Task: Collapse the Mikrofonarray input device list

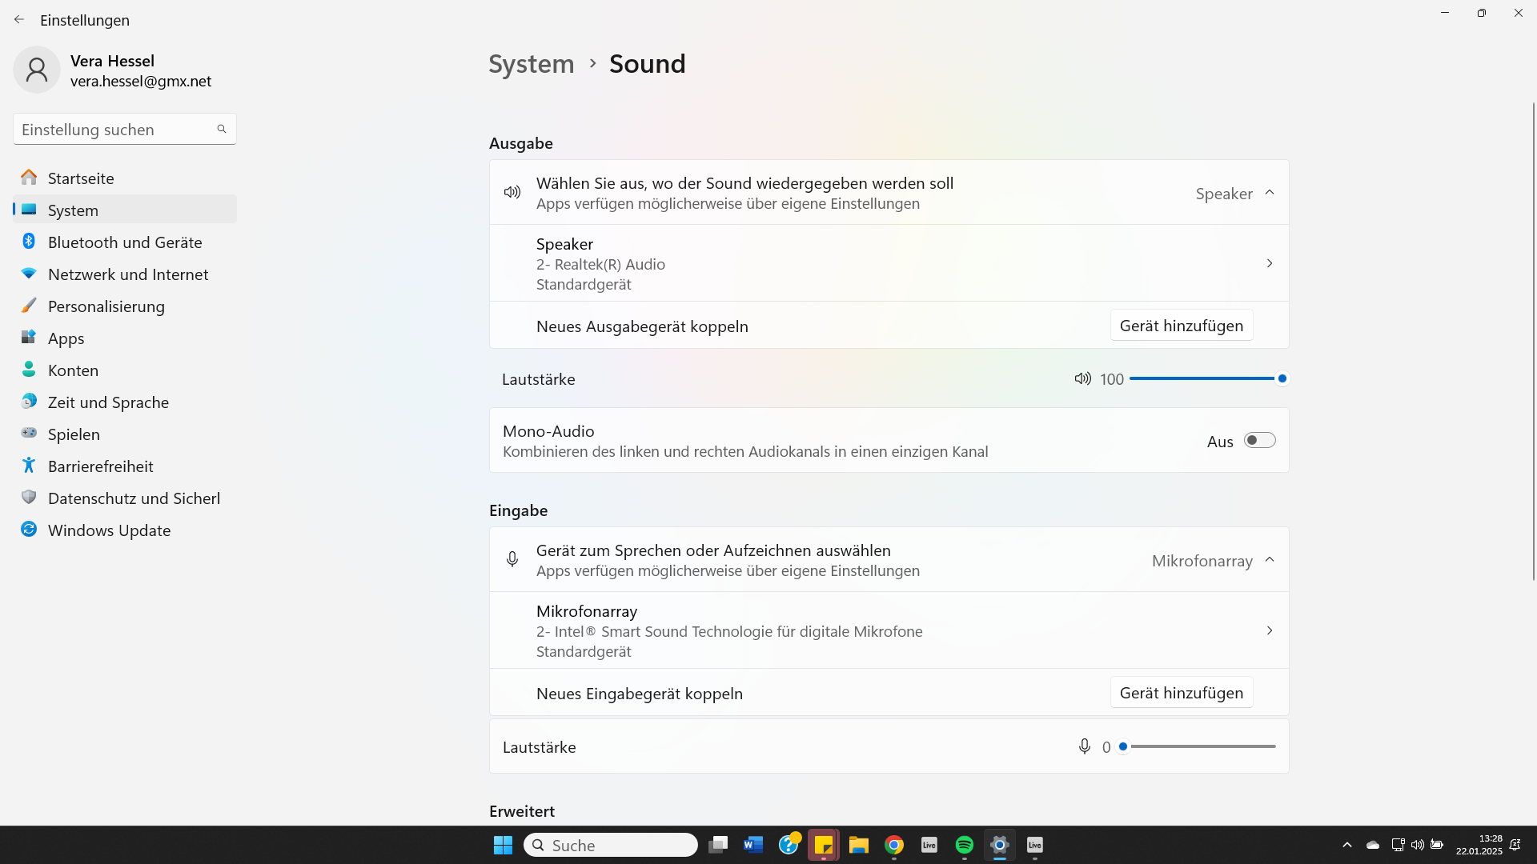Action: (x=1269, y=560)
